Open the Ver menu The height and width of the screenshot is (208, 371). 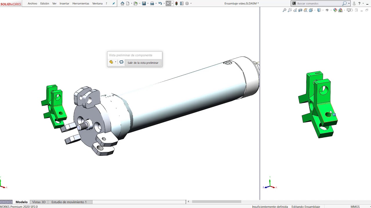(x=54, y=3)
